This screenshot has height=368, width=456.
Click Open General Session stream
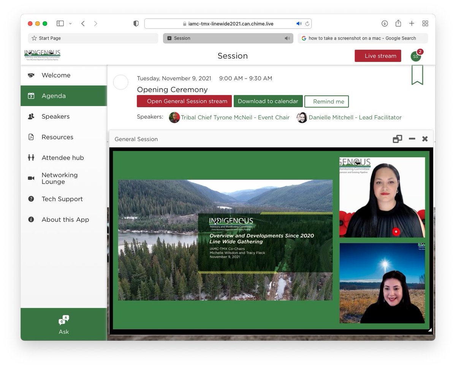pos(184,101)
